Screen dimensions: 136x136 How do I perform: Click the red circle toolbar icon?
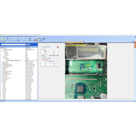40,38
